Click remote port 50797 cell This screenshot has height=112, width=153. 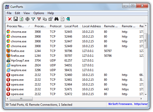pos(108,51)
